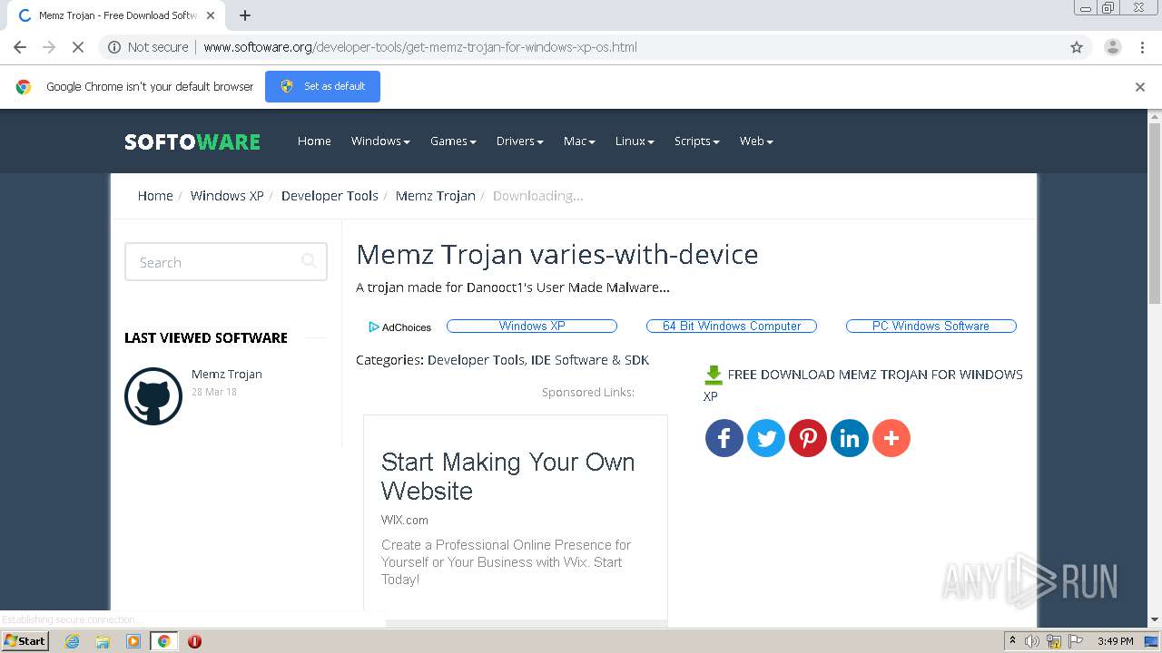The width and height of the screenshot is (1162, 653).
Task: Open more share options plus icon
Action: click(x=891, y=438)
